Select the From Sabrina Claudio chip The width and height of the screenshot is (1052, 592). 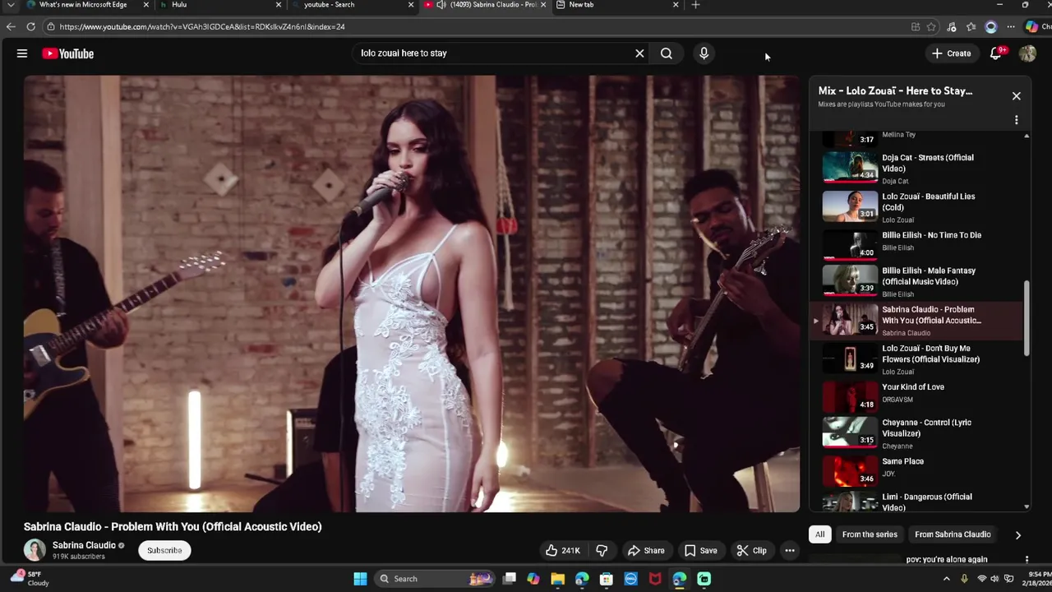(x=953, y=534)
